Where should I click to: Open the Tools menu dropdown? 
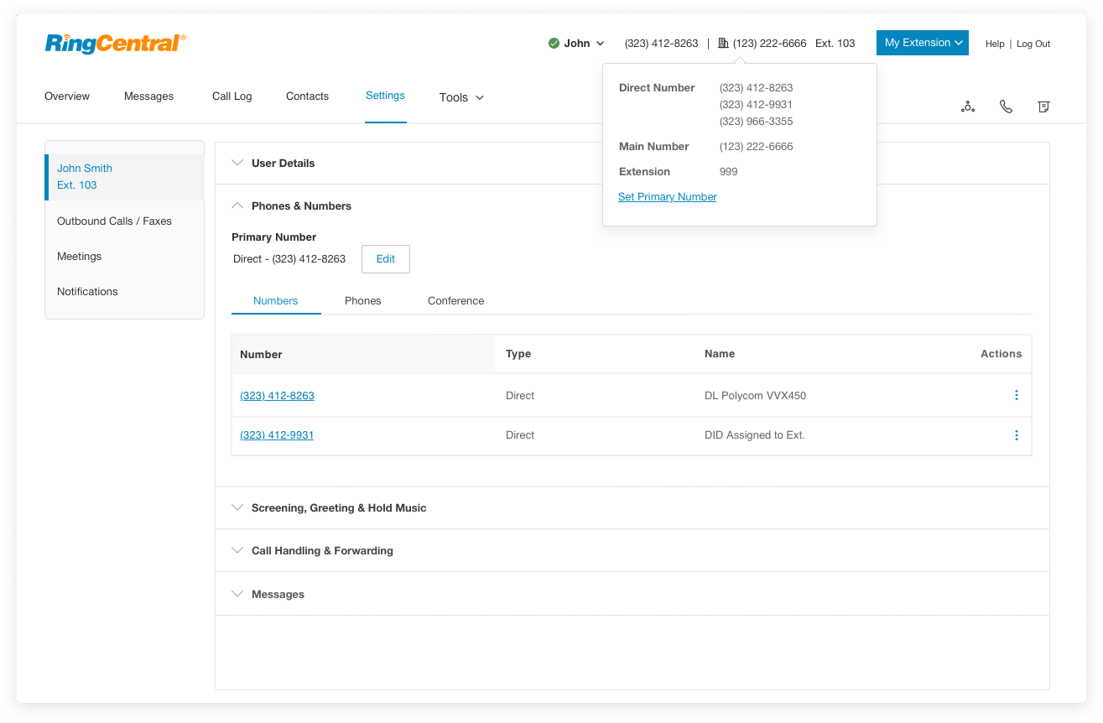461,97
